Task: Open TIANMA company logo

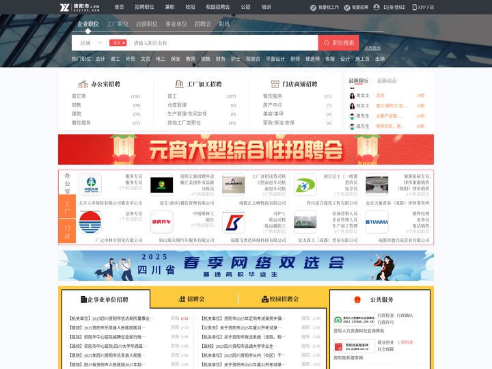Action: pyautogui.click(x=377, y=222)
